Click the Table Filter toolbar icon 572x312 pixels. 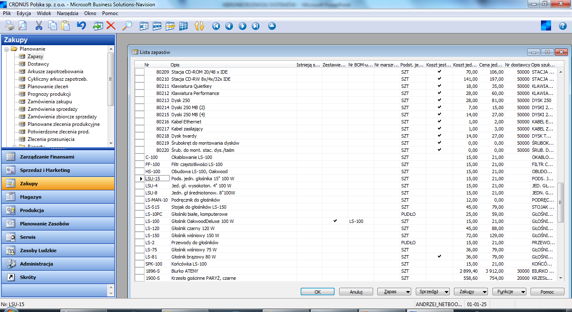click(157, 26)
